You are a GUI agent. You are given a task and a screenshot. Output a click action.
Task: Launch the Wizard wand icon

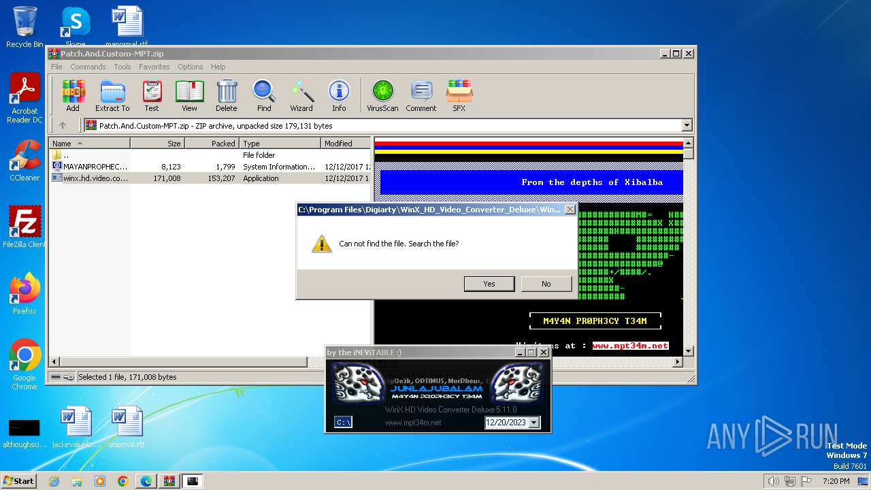(x=301, y=95)
